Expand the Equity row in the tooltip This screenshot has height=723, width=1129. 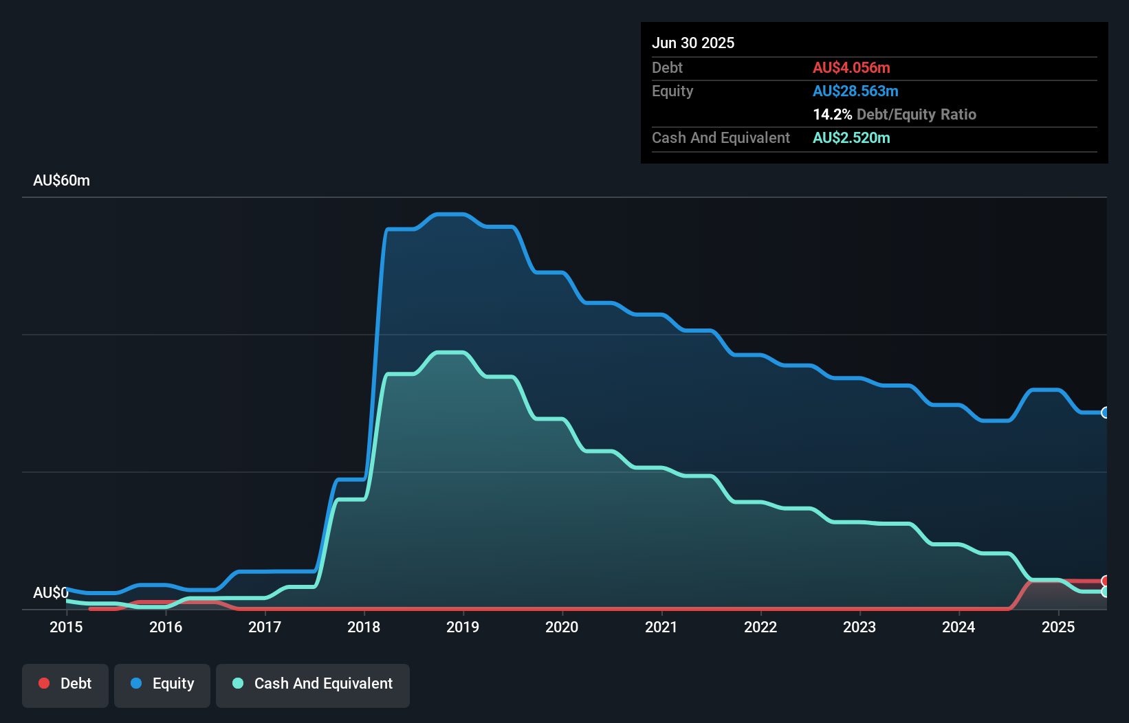click(672, 91)
